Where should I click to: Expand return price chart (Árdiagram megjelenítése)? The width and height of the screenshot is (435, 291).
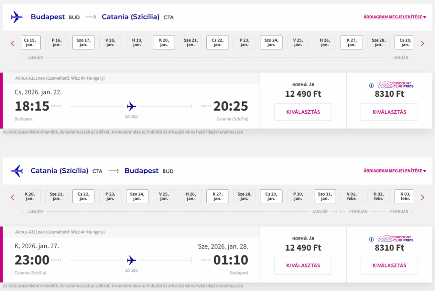point(395,171)
